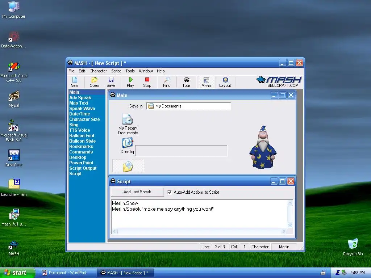Stop script playback with Stop icon
371x278 pixels.
click(x=147, y=82)
